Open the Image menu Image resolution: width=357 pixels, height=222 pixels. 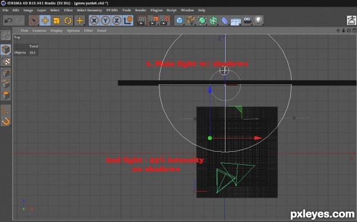[28, 10]
